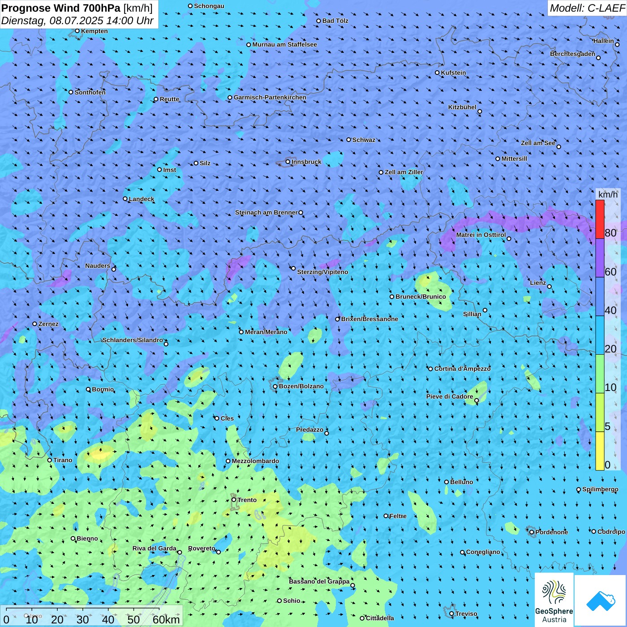Image resolution: width=627 pixels, height=627 pixels.
Task: Click the 'Schlanders/Silandro' label
Action: [x=133, y=340]
